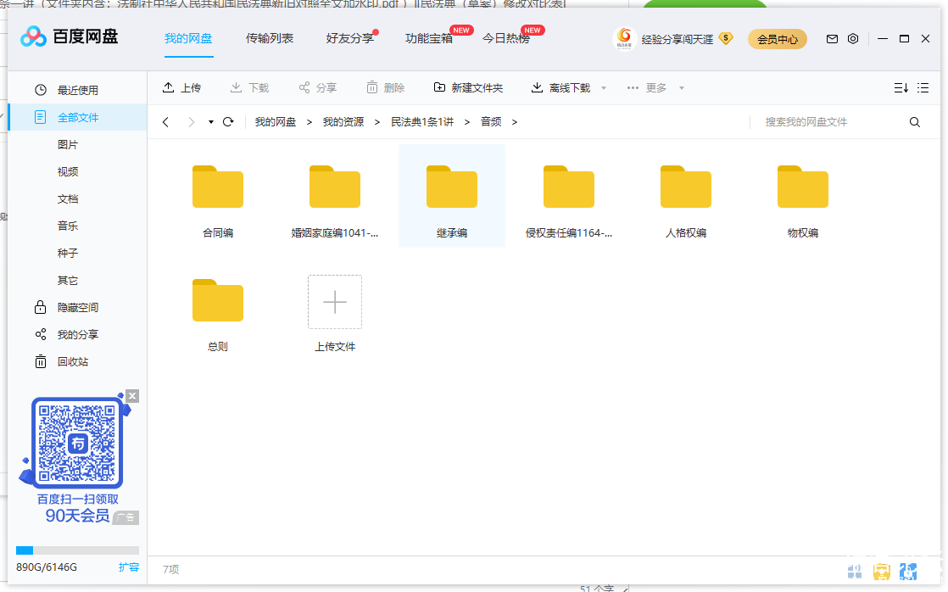Viewport: 948px width, 592px height.
Task: Filter by 其它 in the sidebar
Action: (x=68, y=281)
